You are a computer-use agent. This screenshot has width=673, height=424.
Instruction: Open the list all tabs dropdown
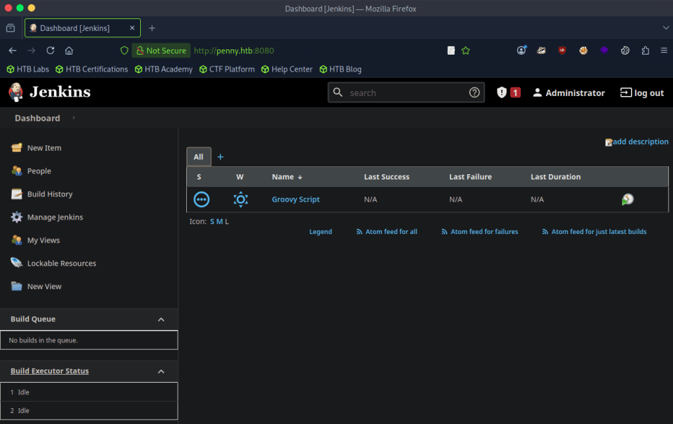pos(666,28)
